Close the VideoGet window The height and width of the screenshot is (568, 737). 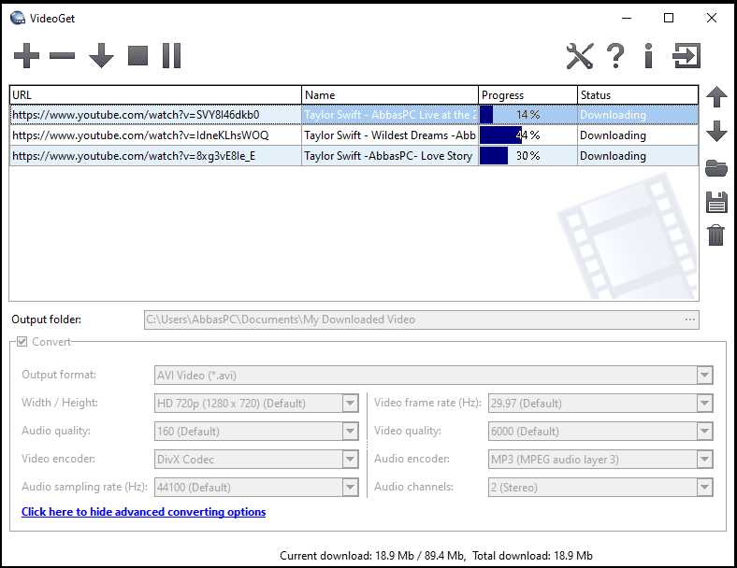711,19
